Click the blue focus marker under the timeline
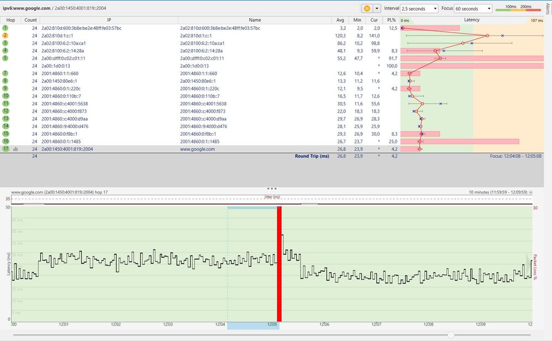This screenshot has width=552, height=341. (253, 326)
